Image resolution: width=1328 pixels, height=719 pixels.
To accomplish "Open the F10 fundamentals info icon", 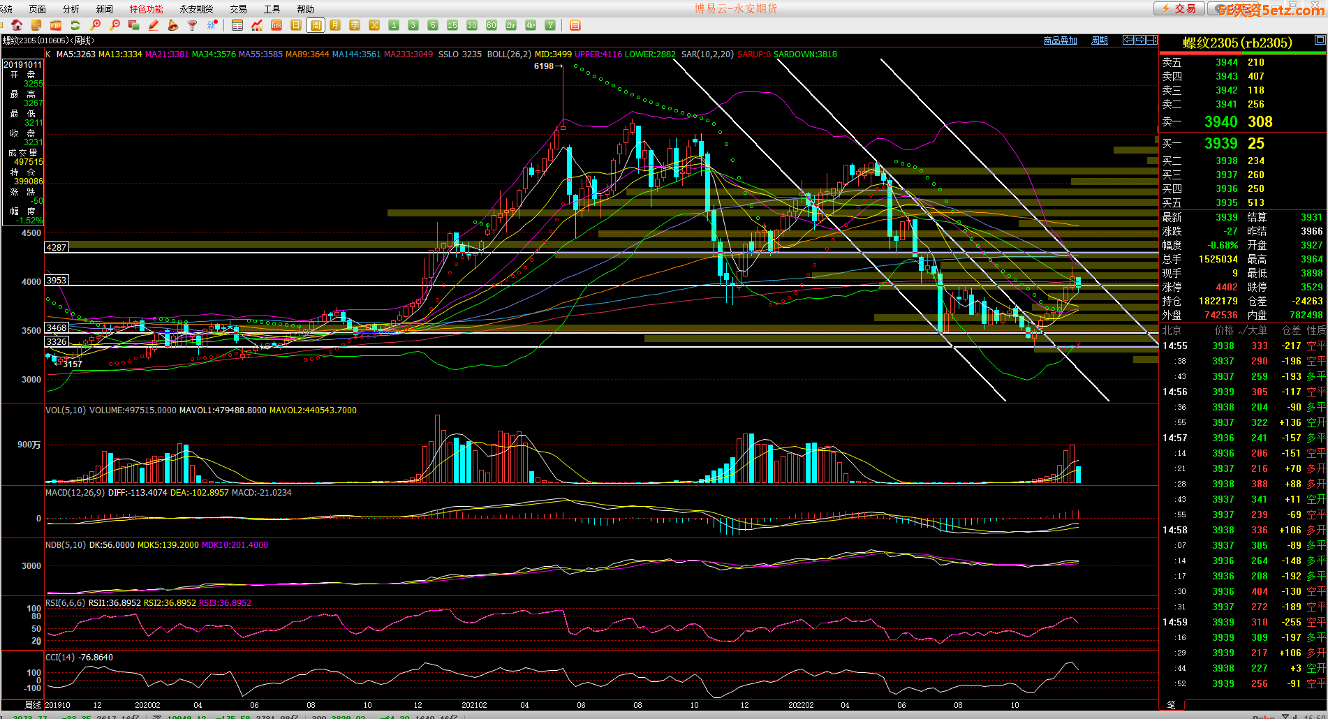I will [55, 25].
